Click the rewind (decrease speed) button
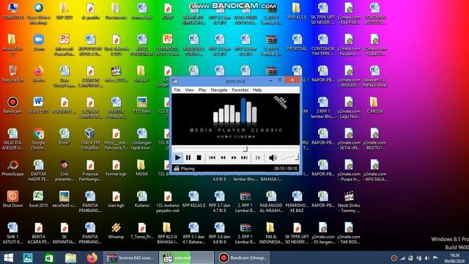 (x=223, y=158)
